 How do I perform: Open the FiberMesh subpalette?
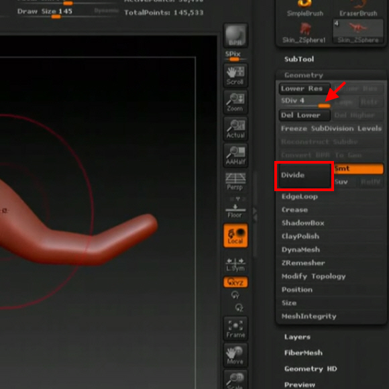point(303,353)
